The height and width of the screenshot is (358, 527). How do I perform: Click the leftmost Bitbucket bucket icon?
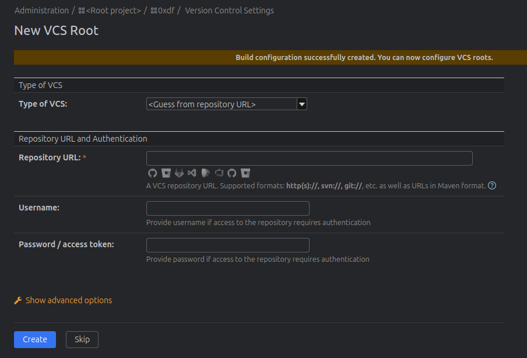pos(166,173)
